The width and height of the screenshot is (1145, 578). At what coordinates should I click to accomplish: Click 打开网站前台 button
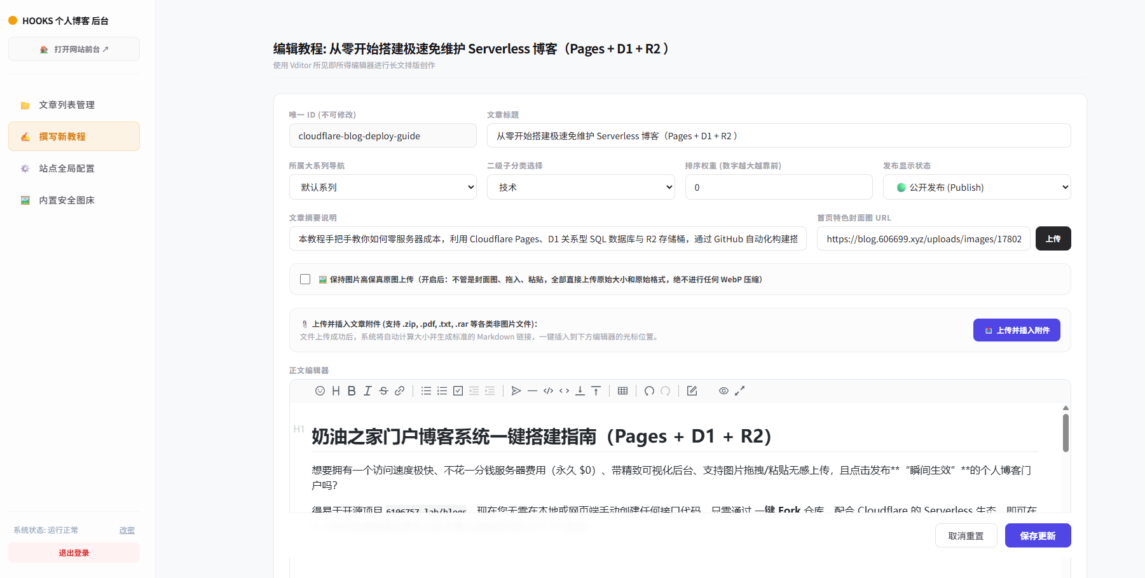click(x=74, y=49)
